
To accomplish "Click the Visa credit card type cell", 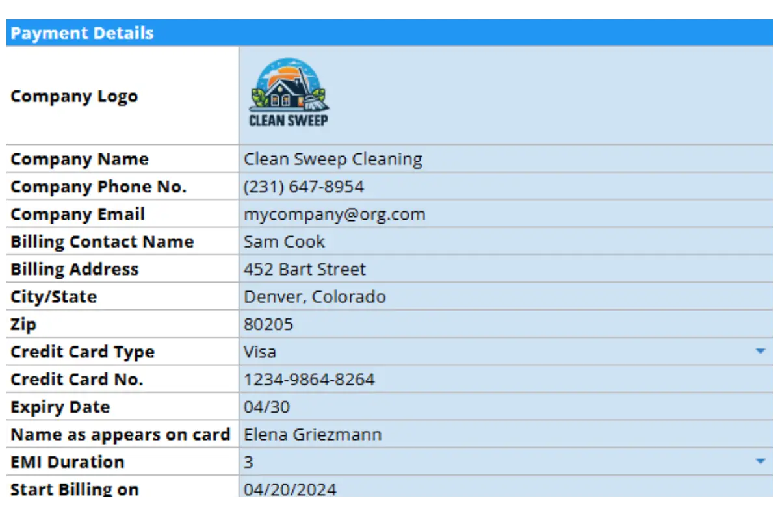I will click(x=260, y=352).
